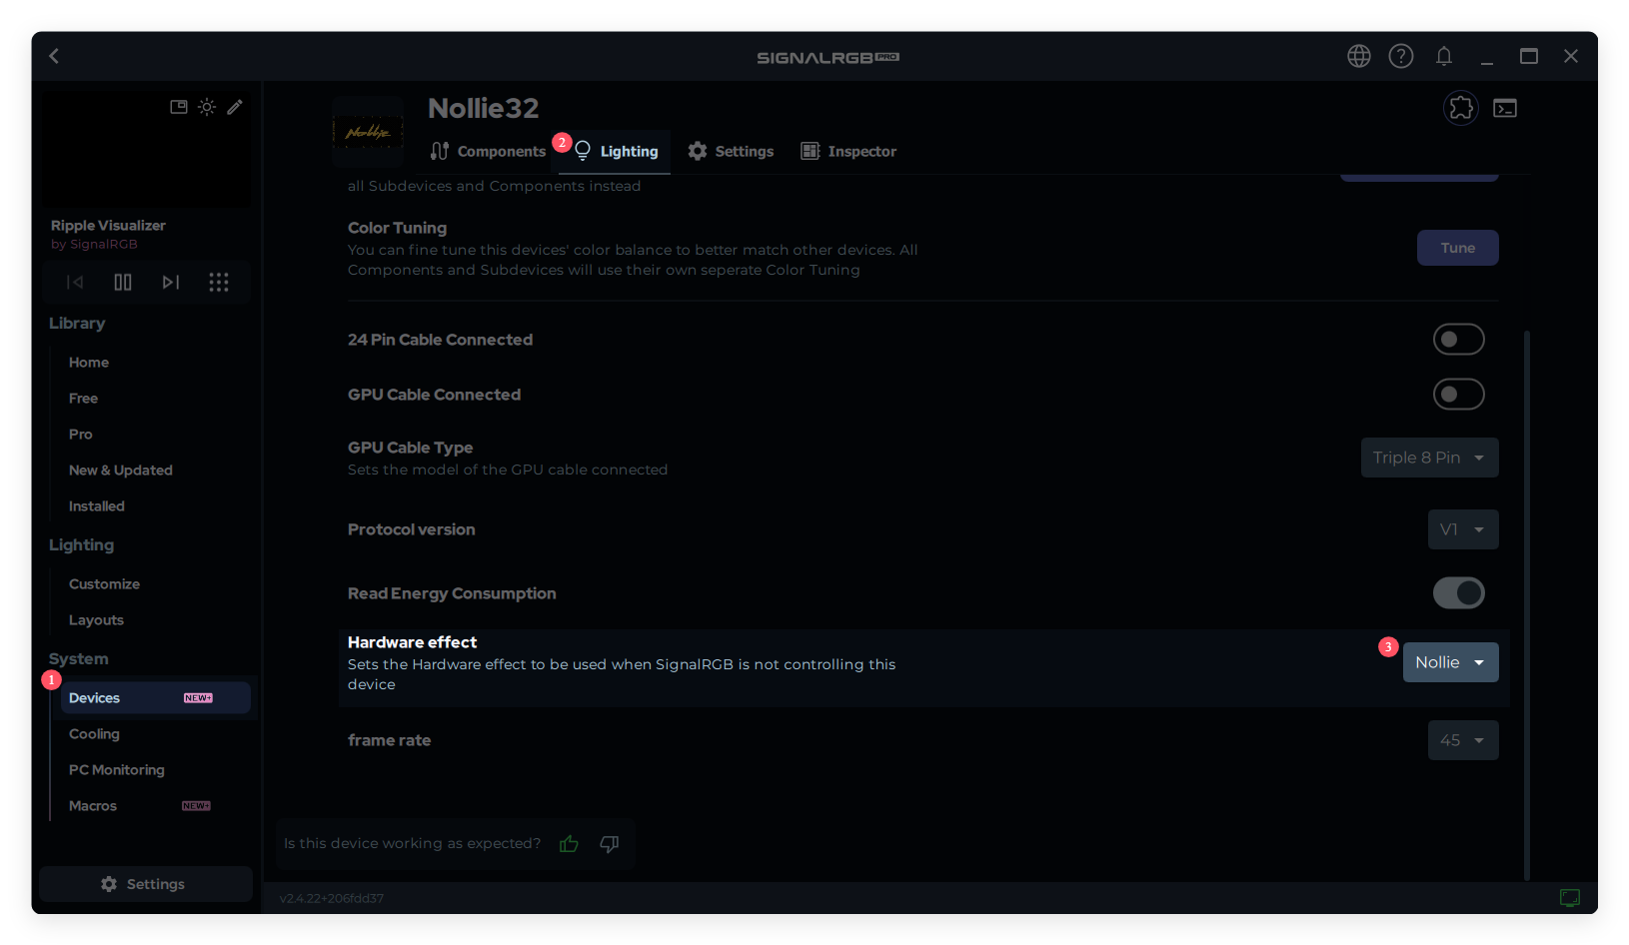The image size is (1629, 945).
Task: Go to Home in Library
Action: pos(89,363)
